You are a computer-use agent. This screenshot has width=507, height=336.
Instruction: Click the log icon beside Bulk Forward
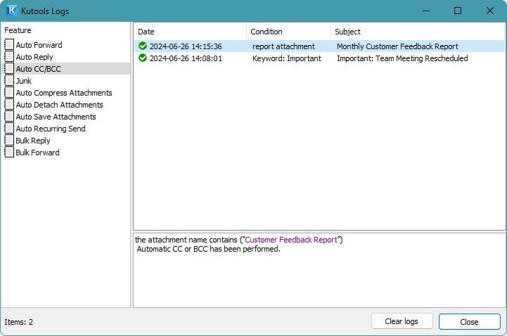point(9,152)
